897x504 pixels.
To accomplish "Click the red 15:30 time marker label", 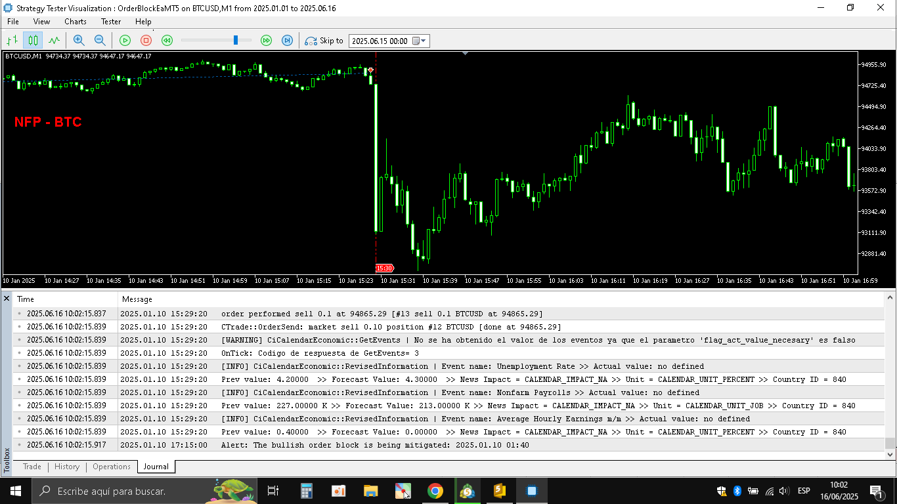I will [385, 268].
